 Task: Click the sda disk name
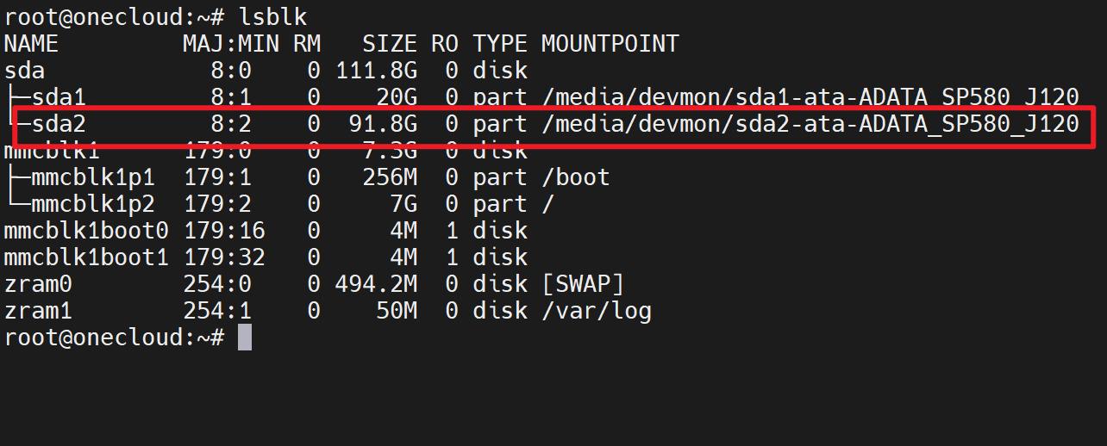tap(24, 71)
